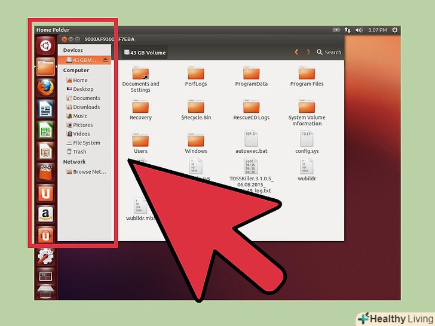Select the $Recycle.Bin folder
The width and height of the screenshot is (435, 326).
[196, 110]
